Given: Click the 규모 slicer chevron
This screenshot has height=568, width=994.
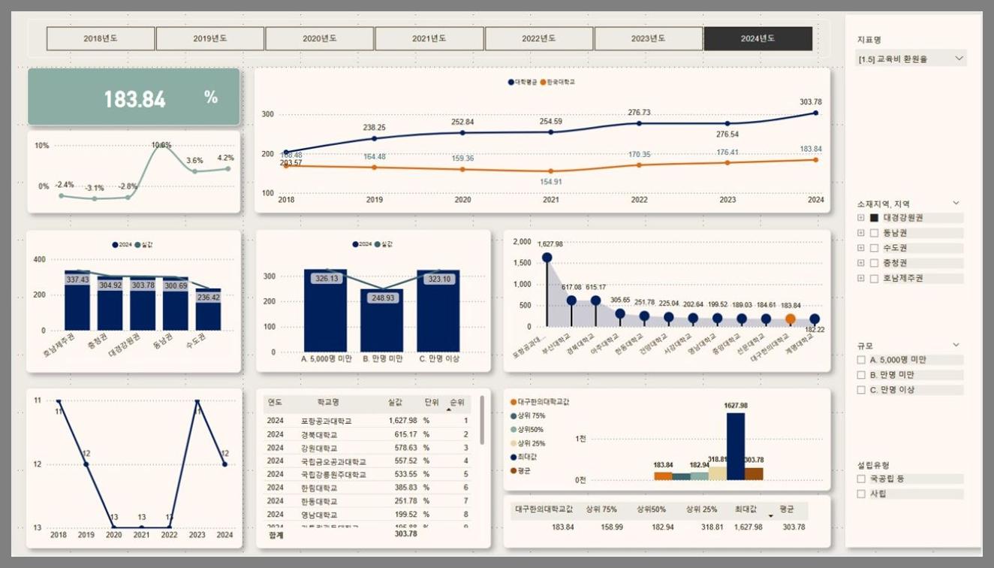Looking at the screenshot, I should pos(956,345).
